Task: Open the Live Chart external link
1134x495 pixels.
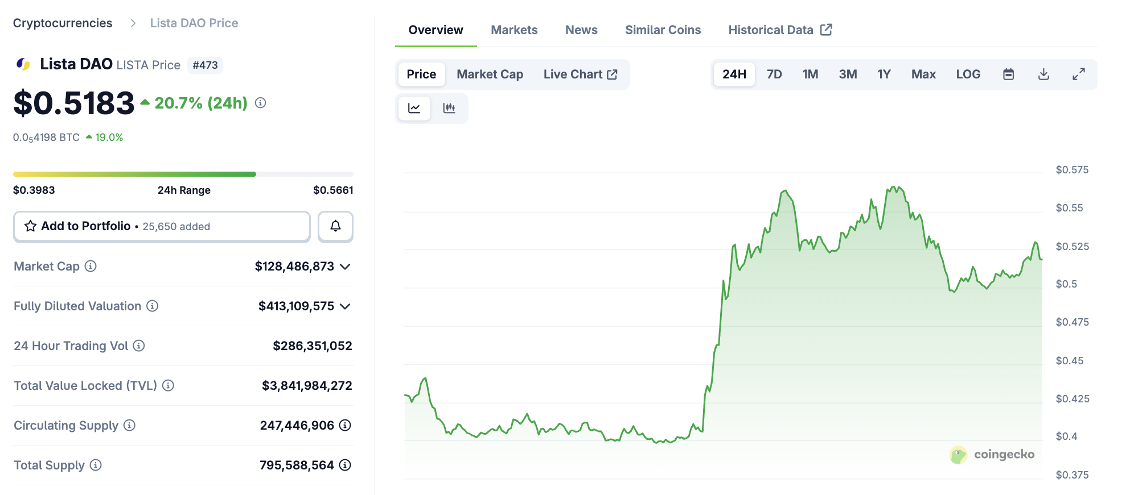Action: pyautogui.click(x=580, y=74)
